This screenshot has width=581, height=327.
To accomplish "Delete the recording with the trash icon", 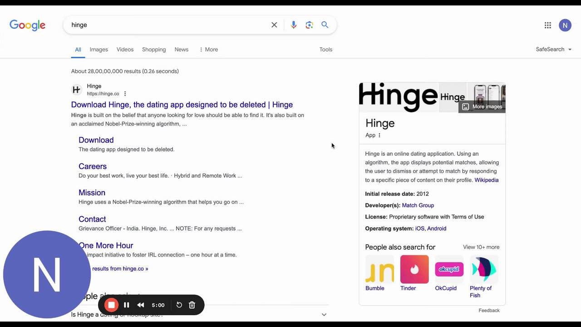I will 192,305.
